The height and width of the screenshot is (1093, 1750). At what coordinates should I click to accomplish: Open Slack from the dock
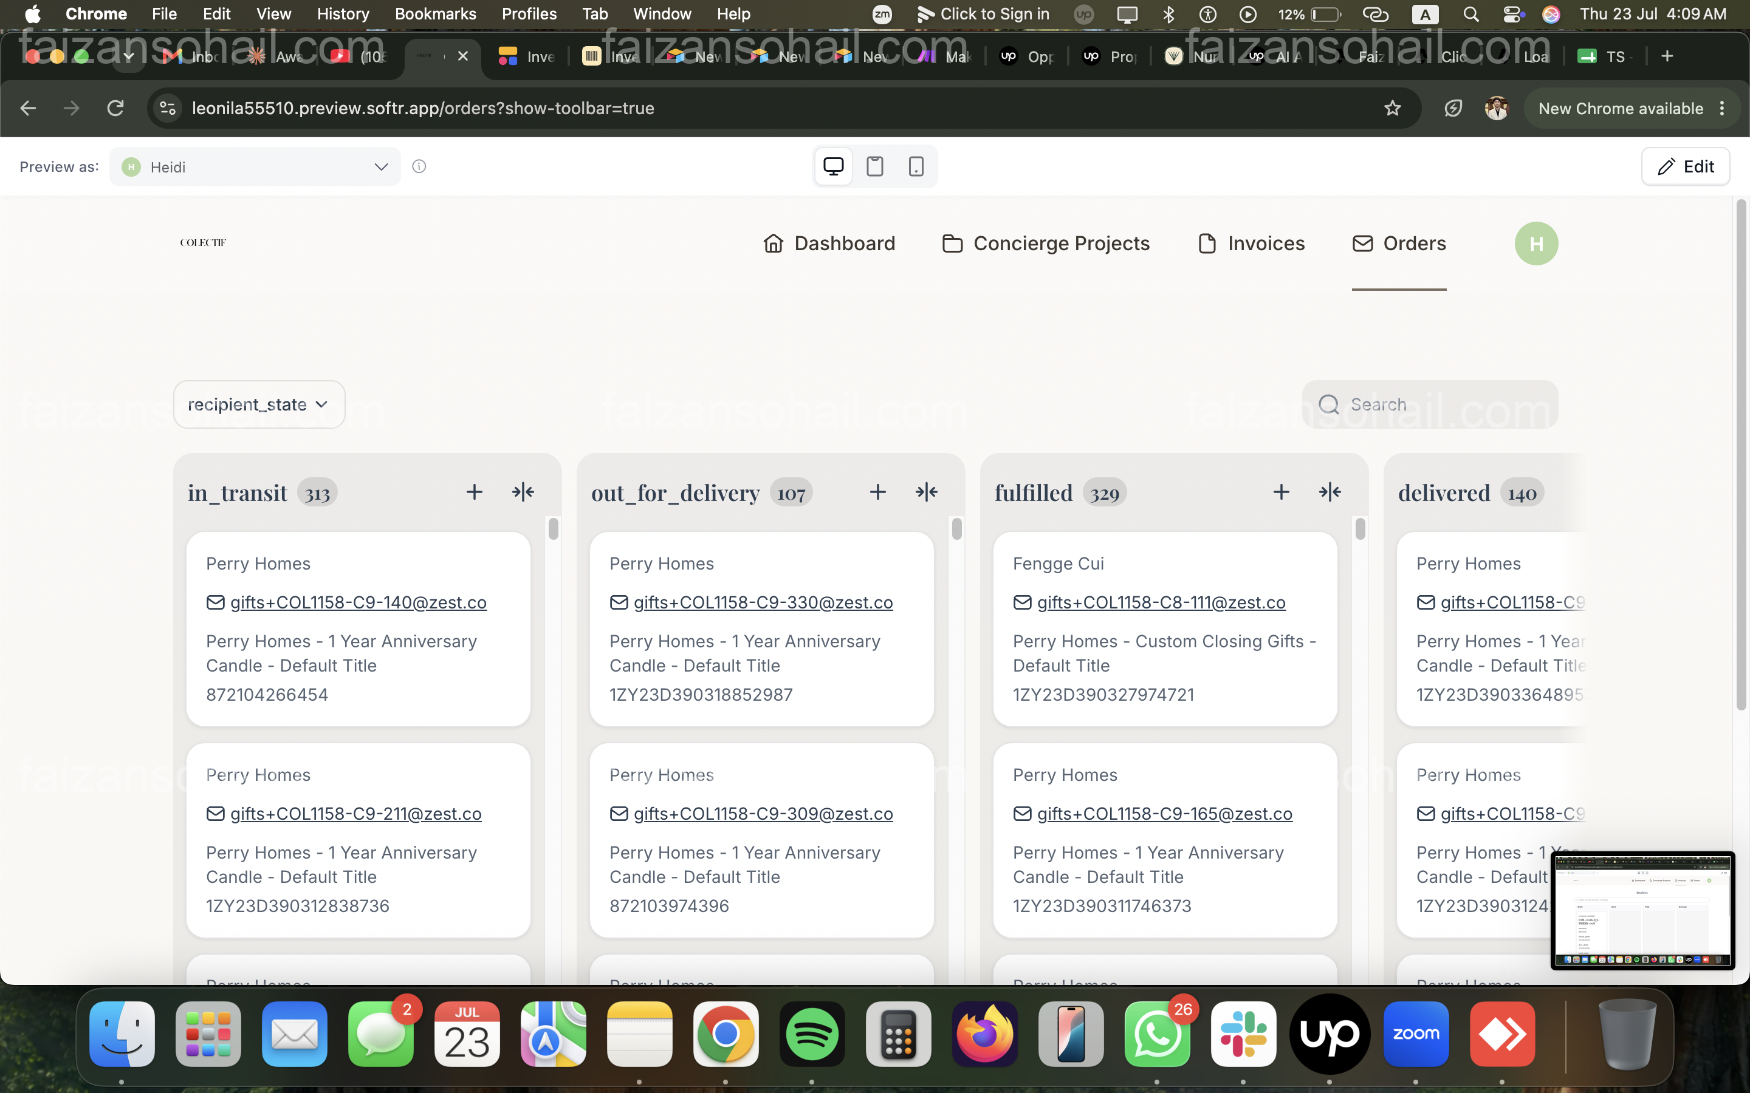click(x=1243, y=1033)
